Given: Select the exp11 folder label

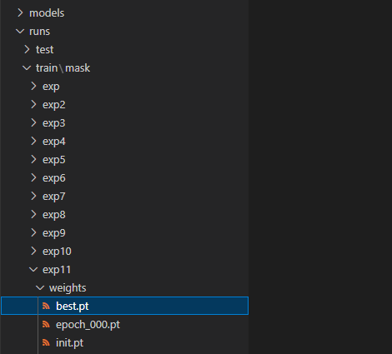Looking at the screenshot, I should coord(57,270).
